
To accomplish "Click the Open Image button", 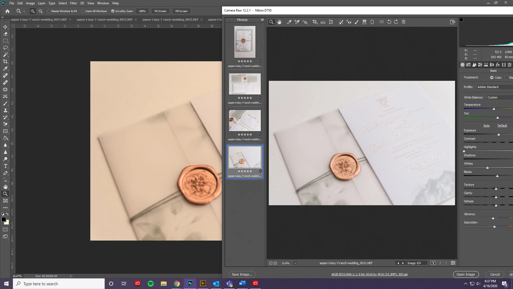I will pos(465,274).
